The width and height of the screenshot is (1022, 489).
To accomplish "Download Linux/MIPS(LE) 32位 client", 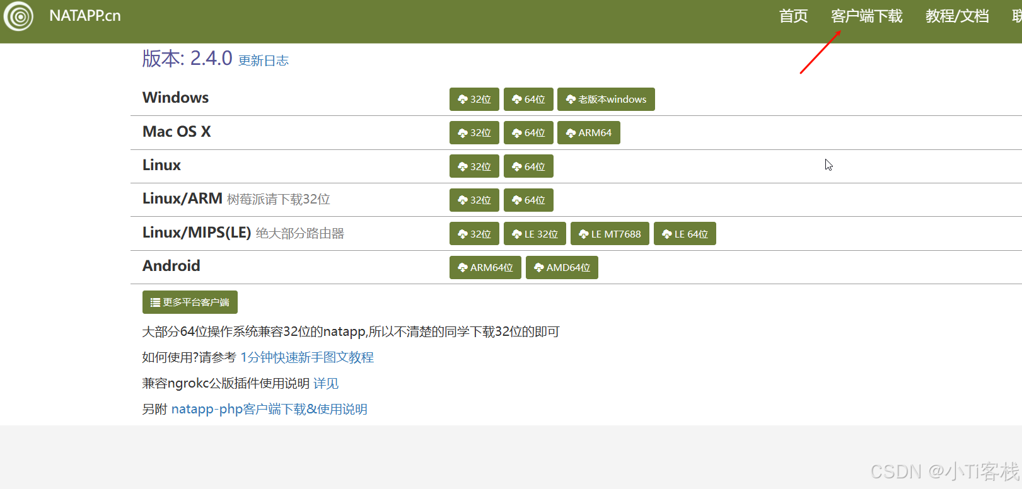I will click(474, 234).
